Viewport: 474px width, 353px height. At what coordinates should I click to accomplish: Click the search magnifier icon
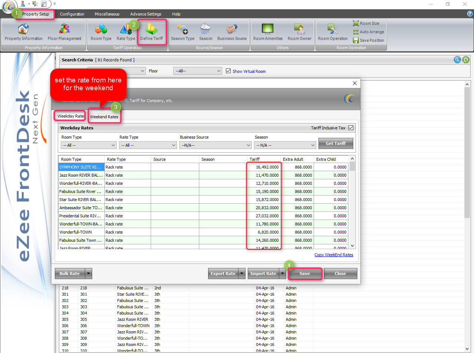pos(457,60)
